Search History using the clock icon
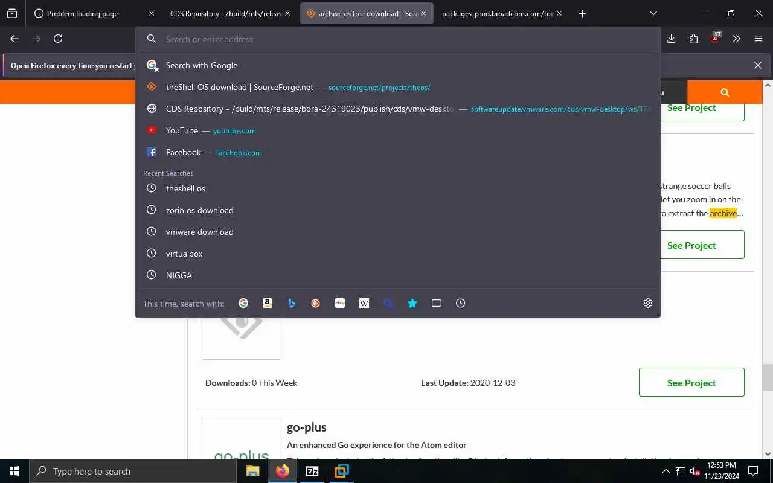 point(461,303)
